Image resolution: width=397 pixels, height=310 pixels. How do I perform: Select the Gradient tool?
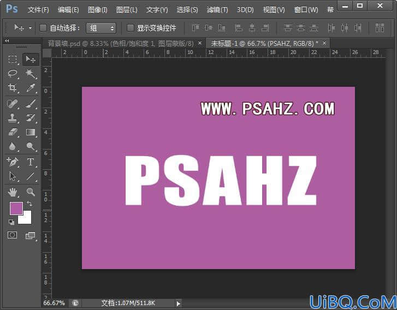31,132
